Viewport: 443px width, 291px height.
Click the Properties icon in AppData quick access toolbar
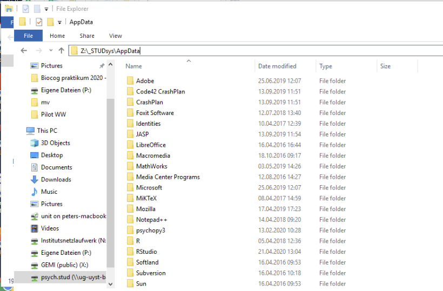click(x=39, y=22)
